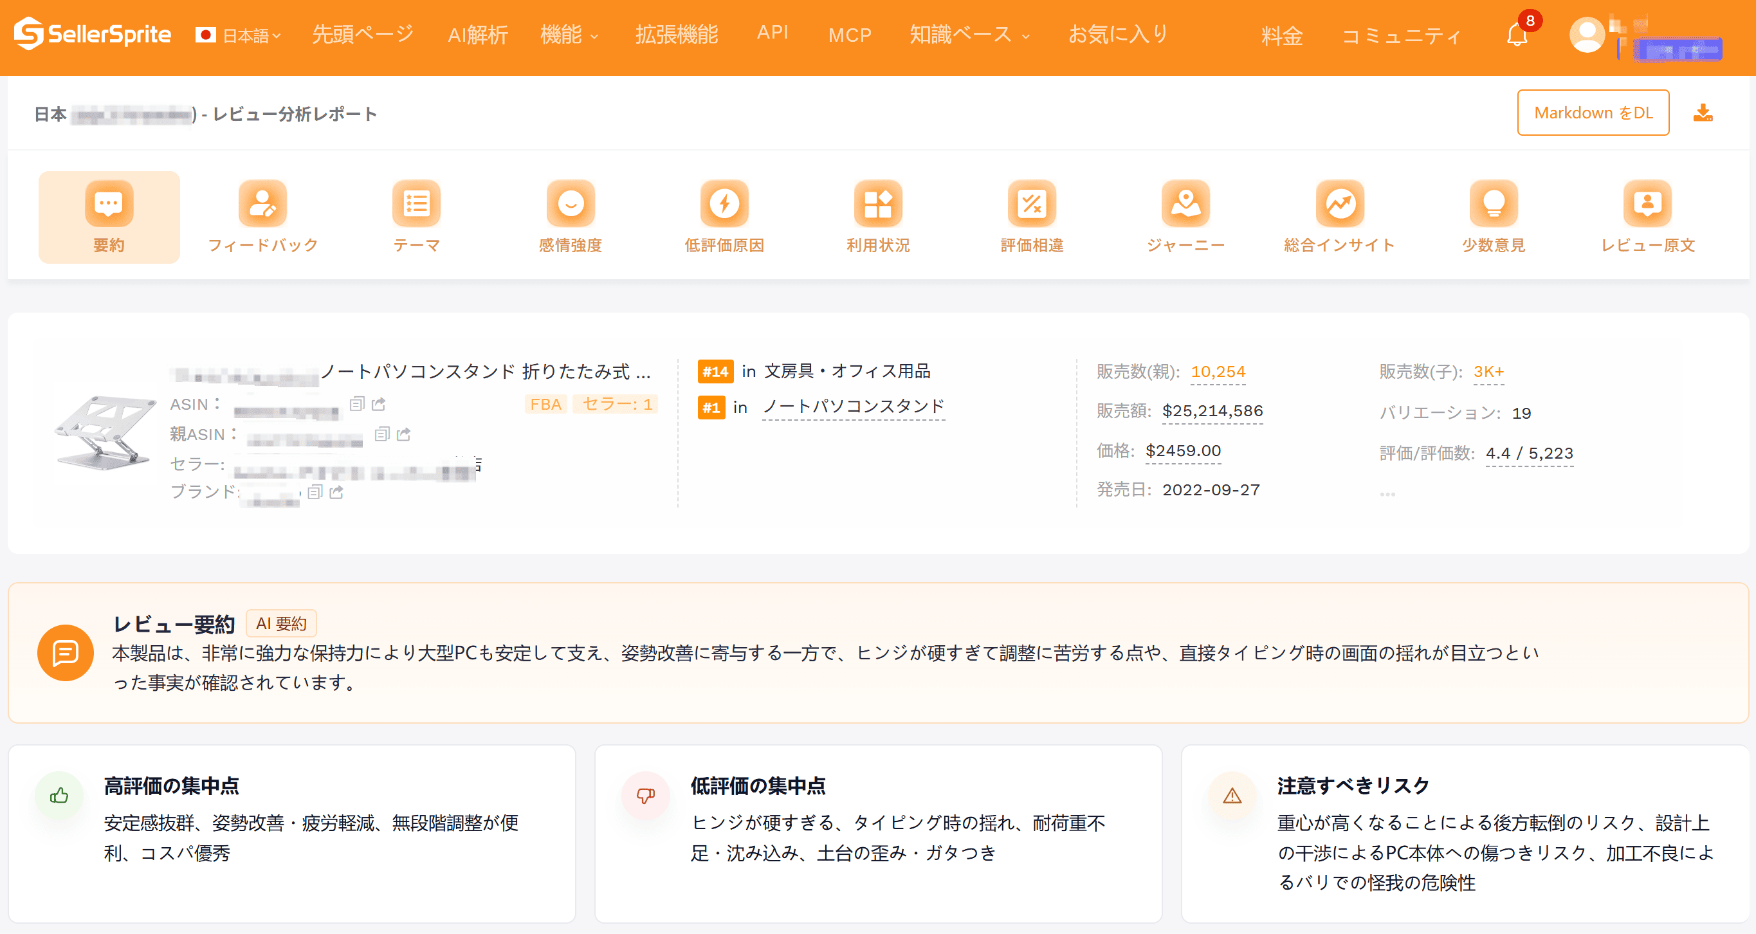Expand the 知識ベース menu dropdown
This screenshot has width=1756, height=934.
pyautogui.click(x=969, y=34)
